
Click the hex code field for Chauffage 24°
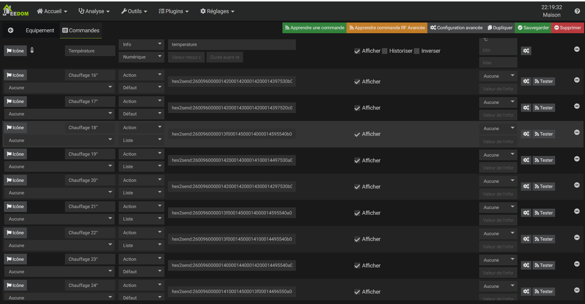pyautogui.click(x=231, y=292)
